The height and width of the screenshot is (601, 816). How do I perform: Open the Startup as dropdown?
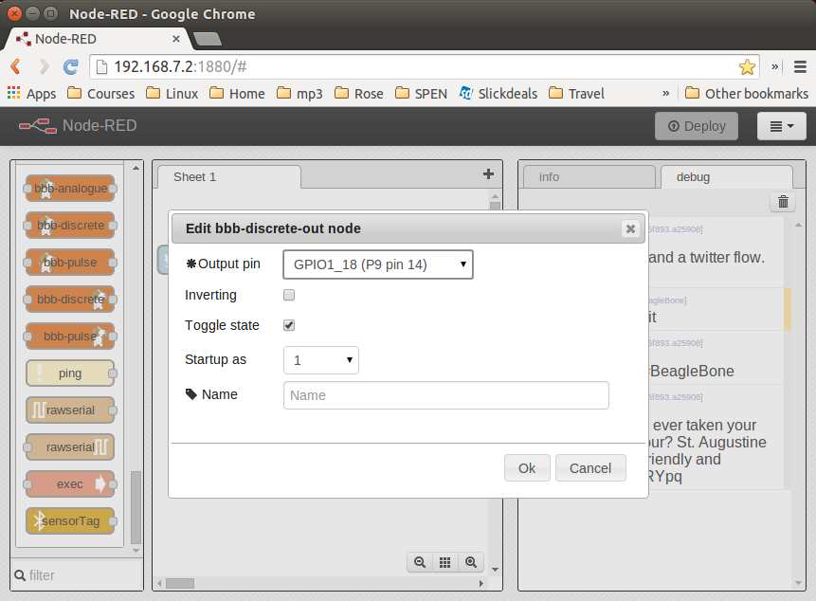click(322, 359)
